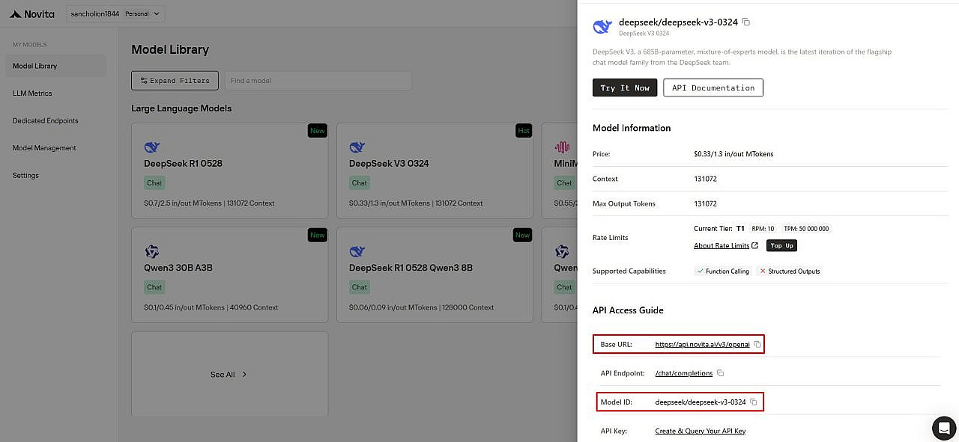Open the DeepSeek R1 0528 Qwen3 8B title
This screenshot has height=442, width=959.
(x=411, y=268)
